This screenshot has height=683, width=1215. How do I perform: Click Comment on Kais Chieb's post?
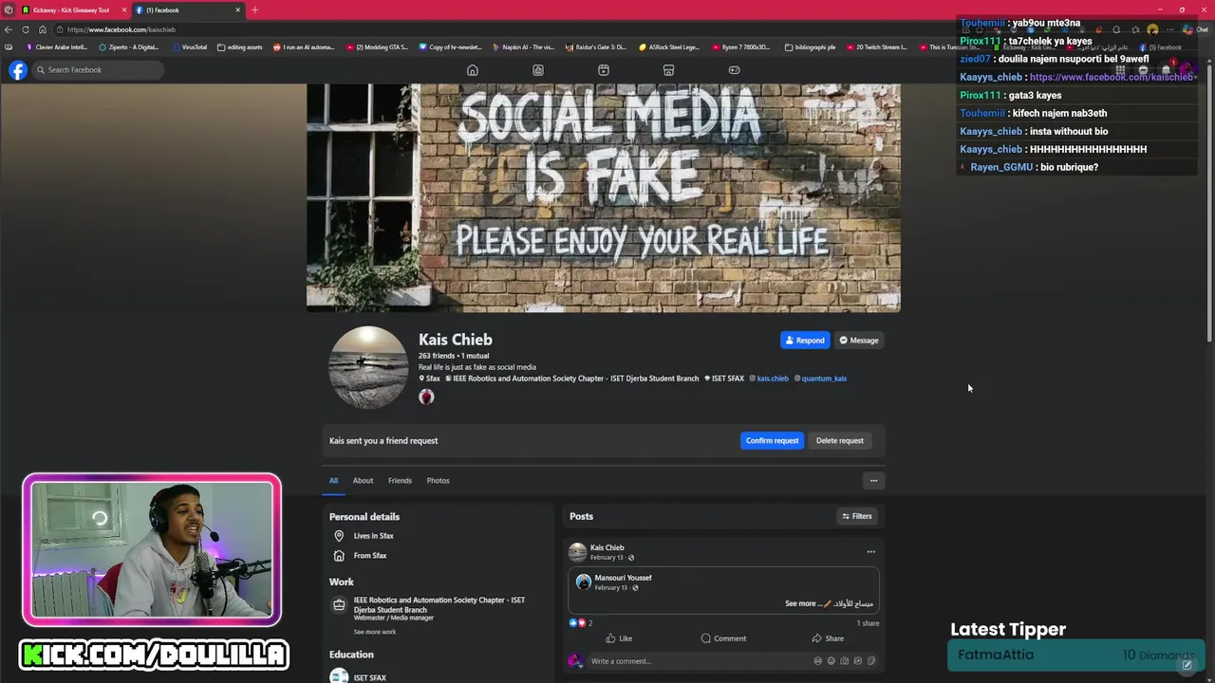[723, 638]
